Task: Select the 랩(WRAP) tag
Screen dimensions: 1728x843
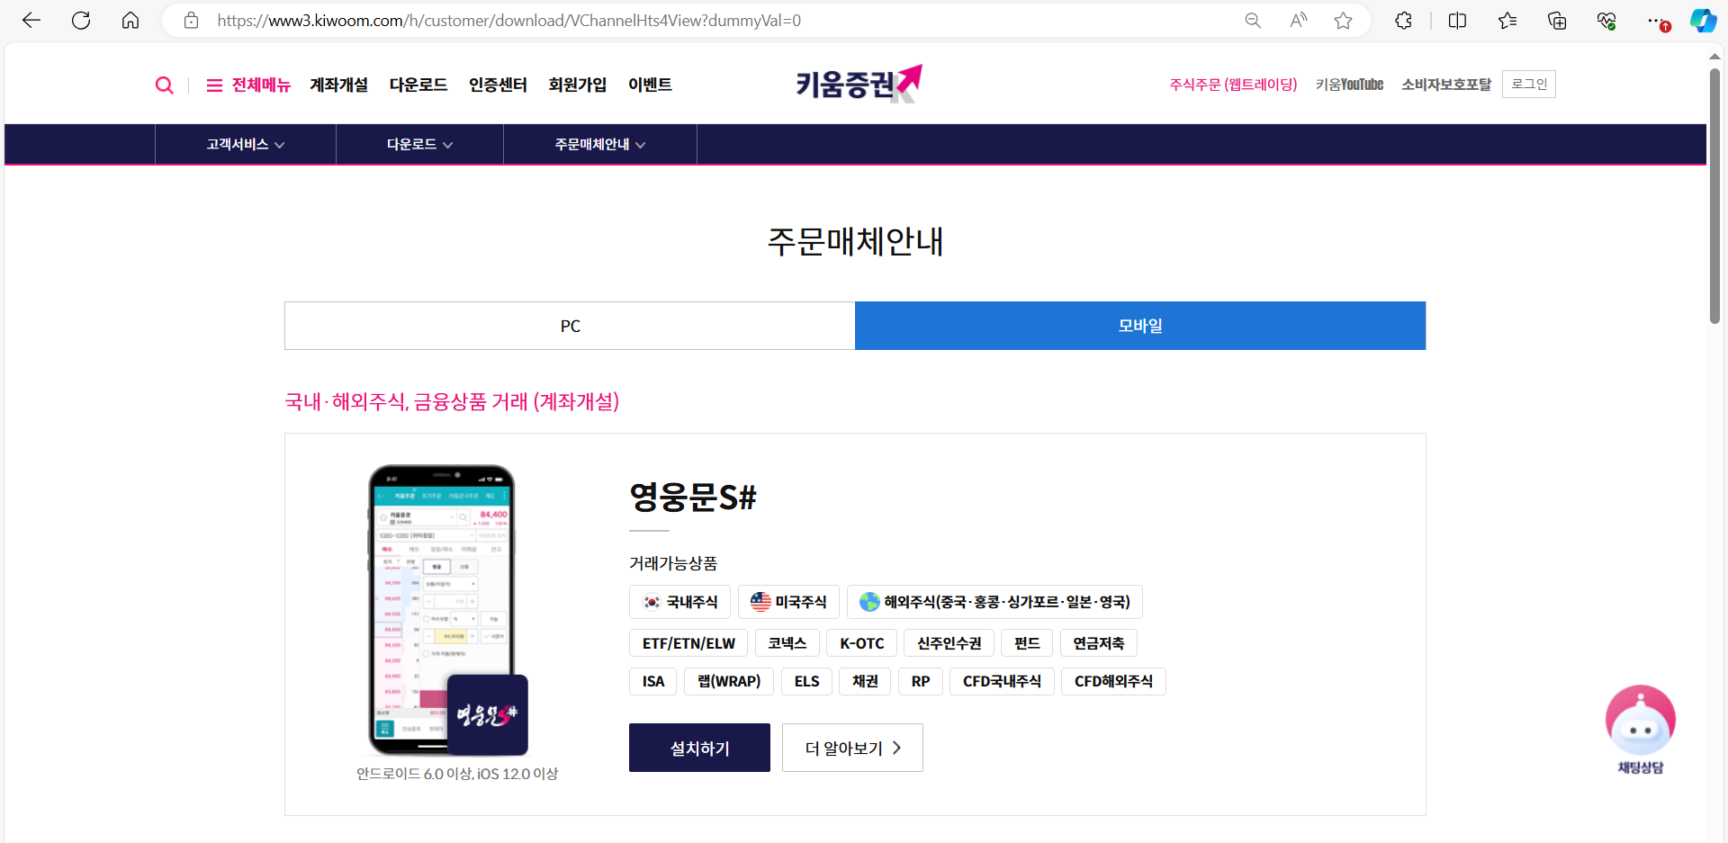Action: click(x=729, y=681)
